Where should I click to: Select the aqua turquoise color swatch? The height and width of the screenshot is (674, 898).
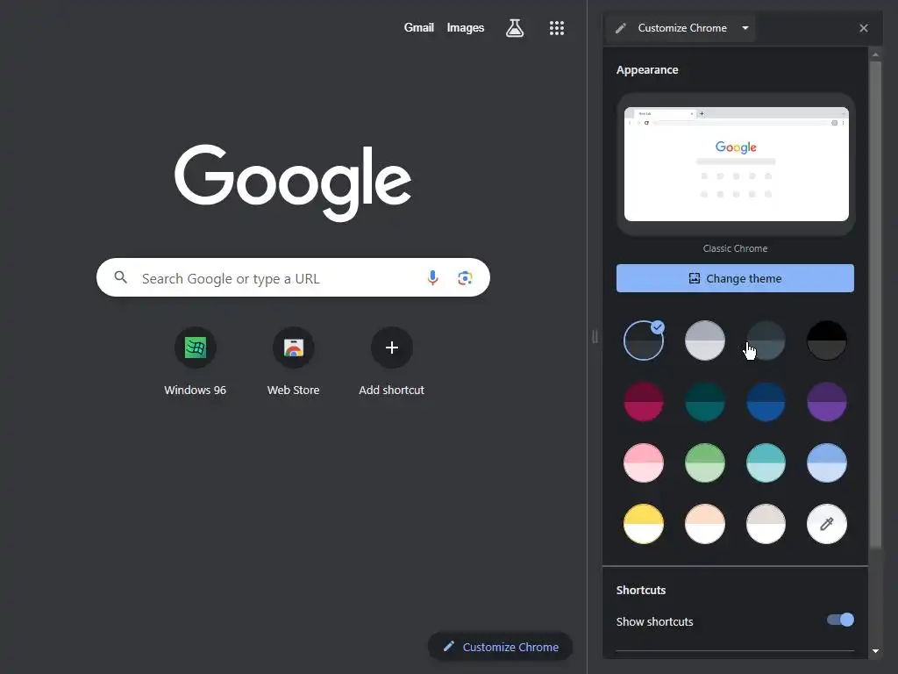coord(766,462)
